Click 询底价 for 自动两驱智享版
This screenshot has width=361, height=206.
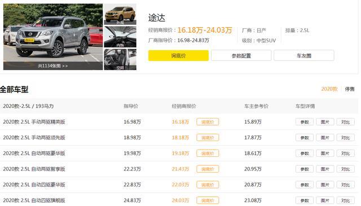coord(208,169)
